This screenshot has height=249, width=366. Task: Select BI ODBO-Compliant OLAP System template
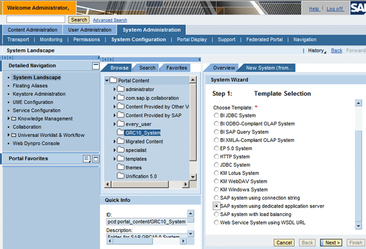pos(216,124)
